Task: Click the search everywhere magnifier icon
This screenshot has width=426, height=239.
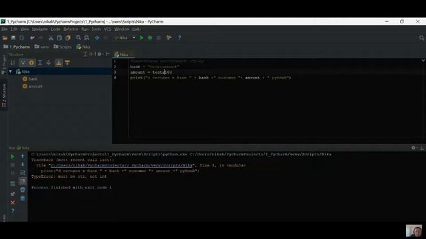Action: [x=421, y=38]
